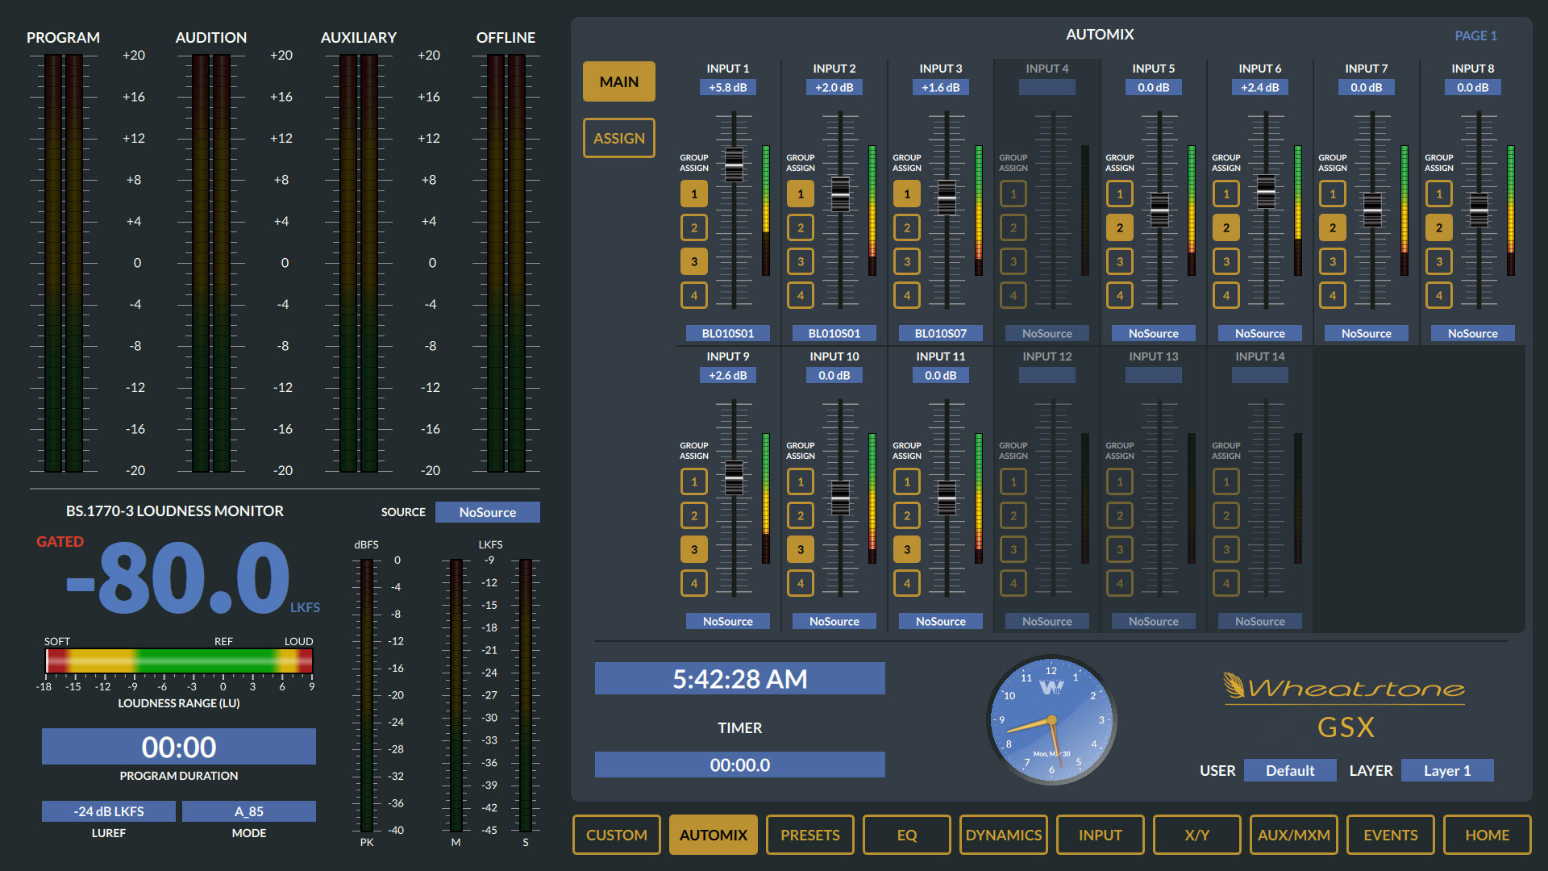Disable group 2 assign on Input 5
The width and height of the screenshot is (1548, 871).
click(1120, 227)
